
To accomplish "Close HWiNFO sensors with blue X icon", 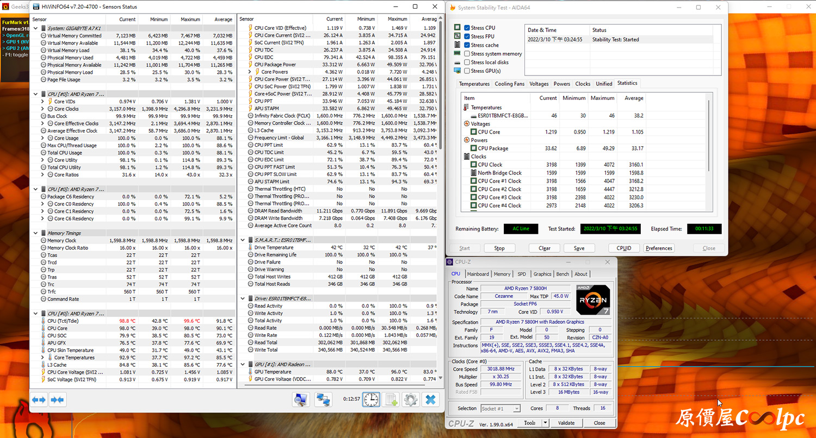I will (x=430, y=400).
